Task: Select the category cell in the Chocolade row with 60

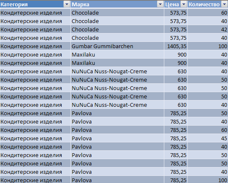Action: click(35, 13)
